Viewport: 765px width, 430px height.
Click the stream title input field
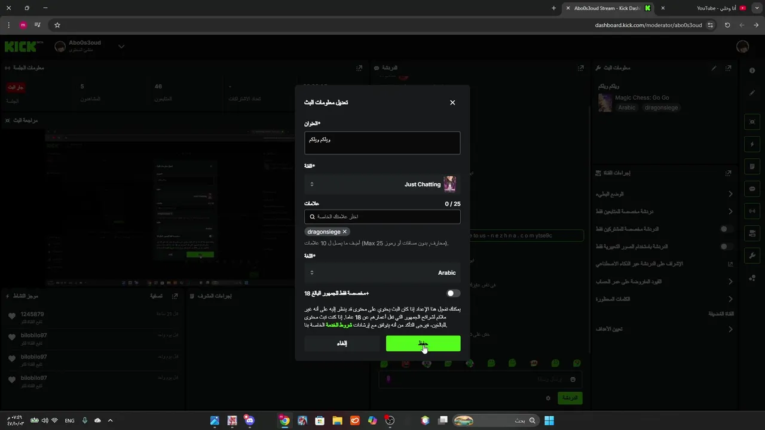(x=382, y=143)
